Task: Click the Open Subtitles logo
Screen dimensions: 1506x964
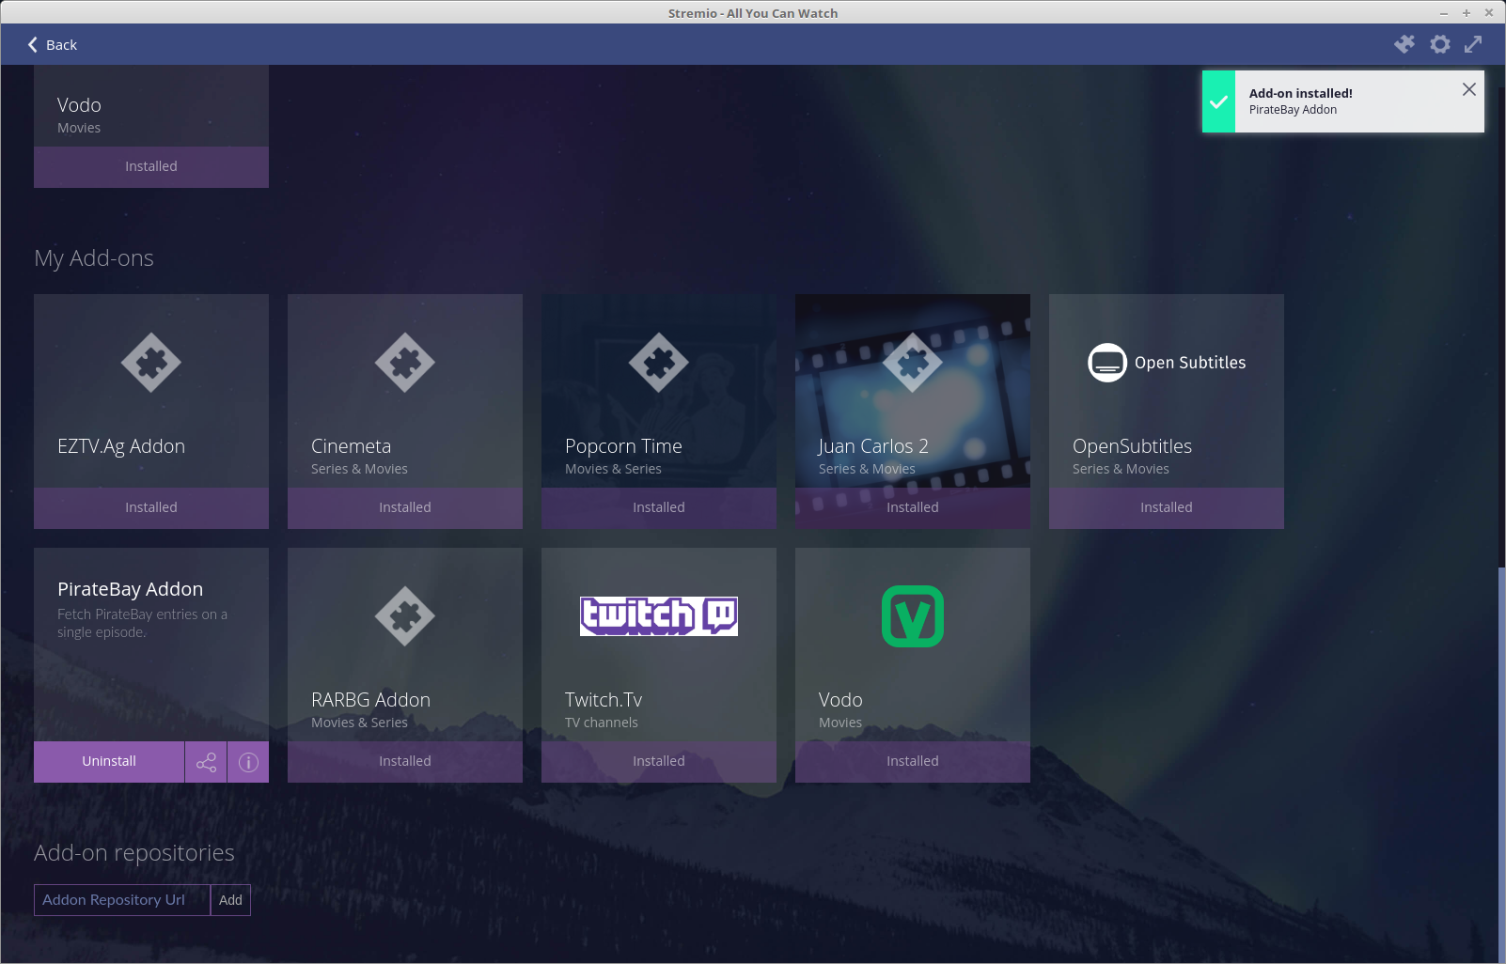Action: click(x=1167, y=363)
